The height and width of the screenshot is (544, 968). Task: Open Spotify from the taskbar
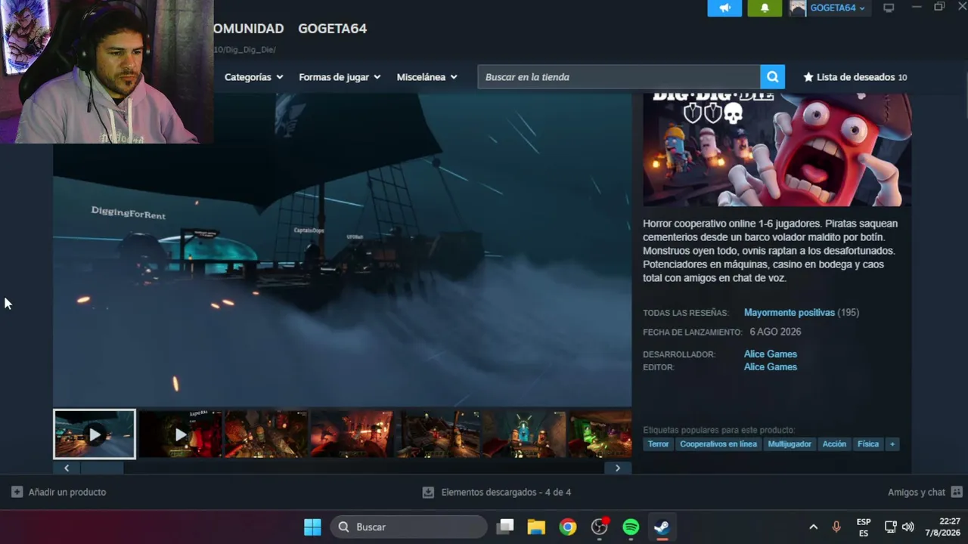coord(631,527)
